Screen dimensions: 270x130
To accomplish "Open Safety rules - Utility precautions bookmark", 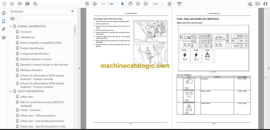I will click(38, 116).
